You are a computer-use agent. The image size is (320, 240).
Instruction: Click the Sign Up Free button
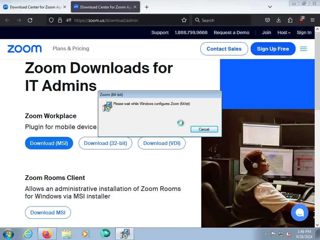(x=273, y=49)
